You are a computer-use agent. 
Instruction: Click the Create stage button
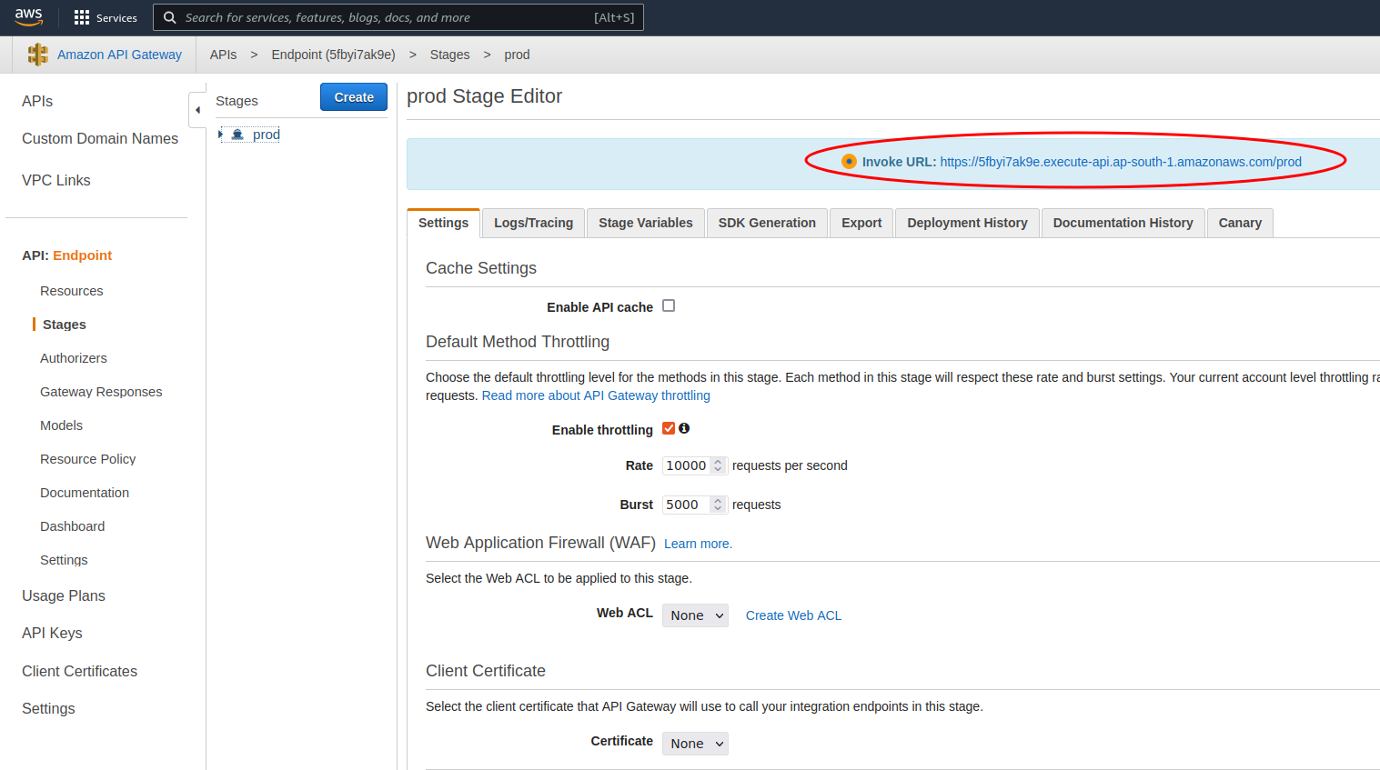(x=354, y=97)
